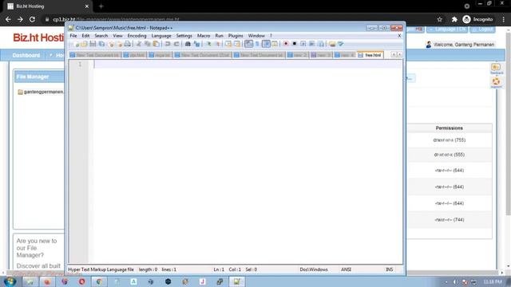Open the Dashboard link on Biz.ht
The width and height of the screenshot is (511, 287).
[26, 55]
